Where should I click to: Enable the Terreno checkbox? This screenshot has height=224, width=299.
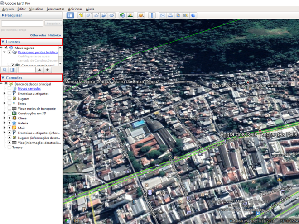click(10, 147)
